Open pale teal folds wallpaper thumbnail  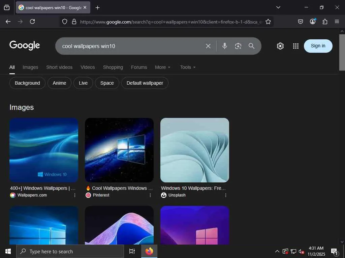click(x=195, y=150)
